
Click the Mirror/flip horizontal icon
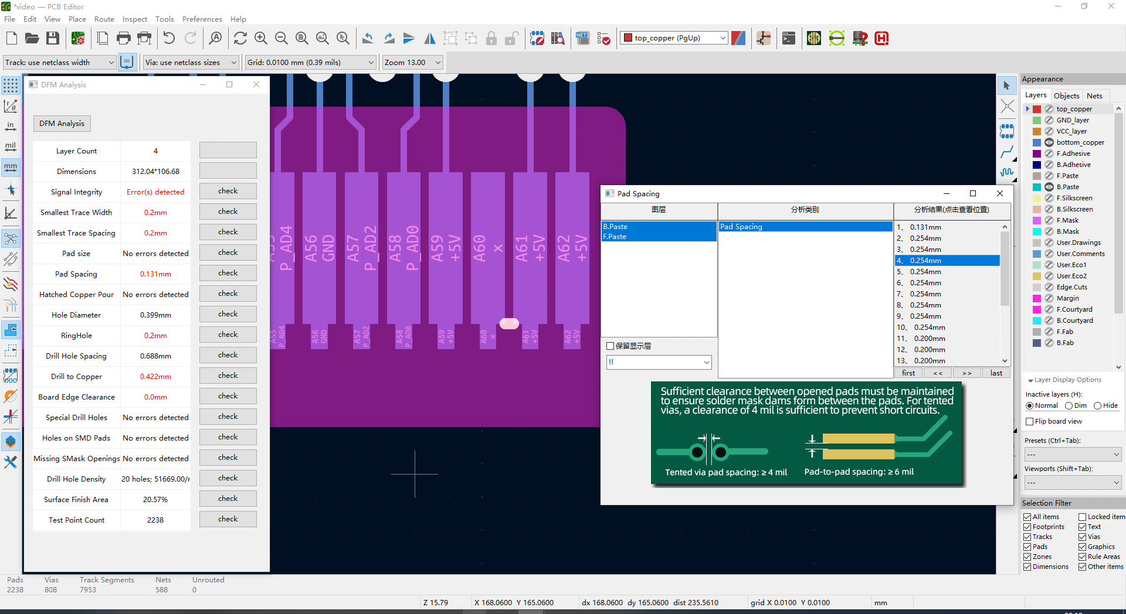(x=430, y=39)
